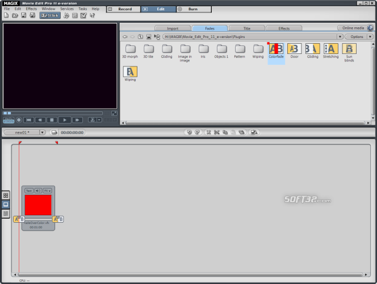Maximize preview monitor to fullscreen
The image size is (377, 284).
114,113
